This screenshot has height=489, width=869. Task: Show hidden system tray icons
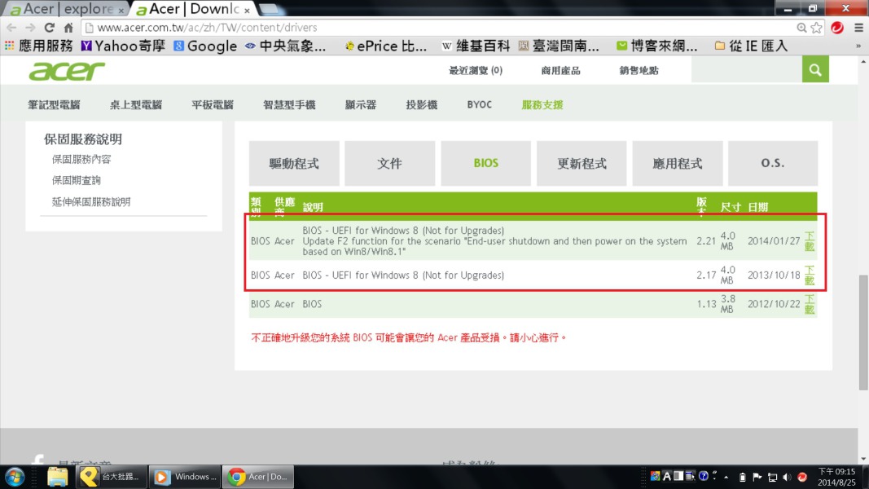pos(726,477)
